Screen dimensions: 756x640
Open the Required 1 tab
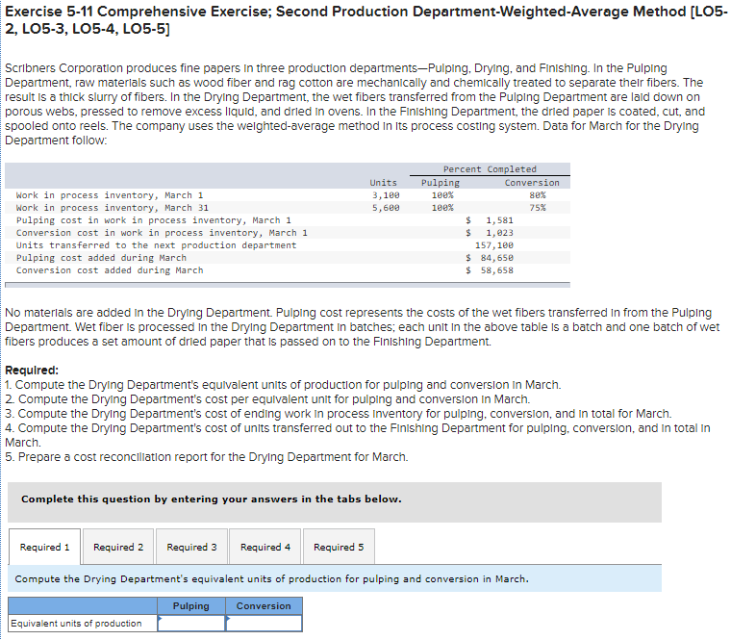(44, 547)
